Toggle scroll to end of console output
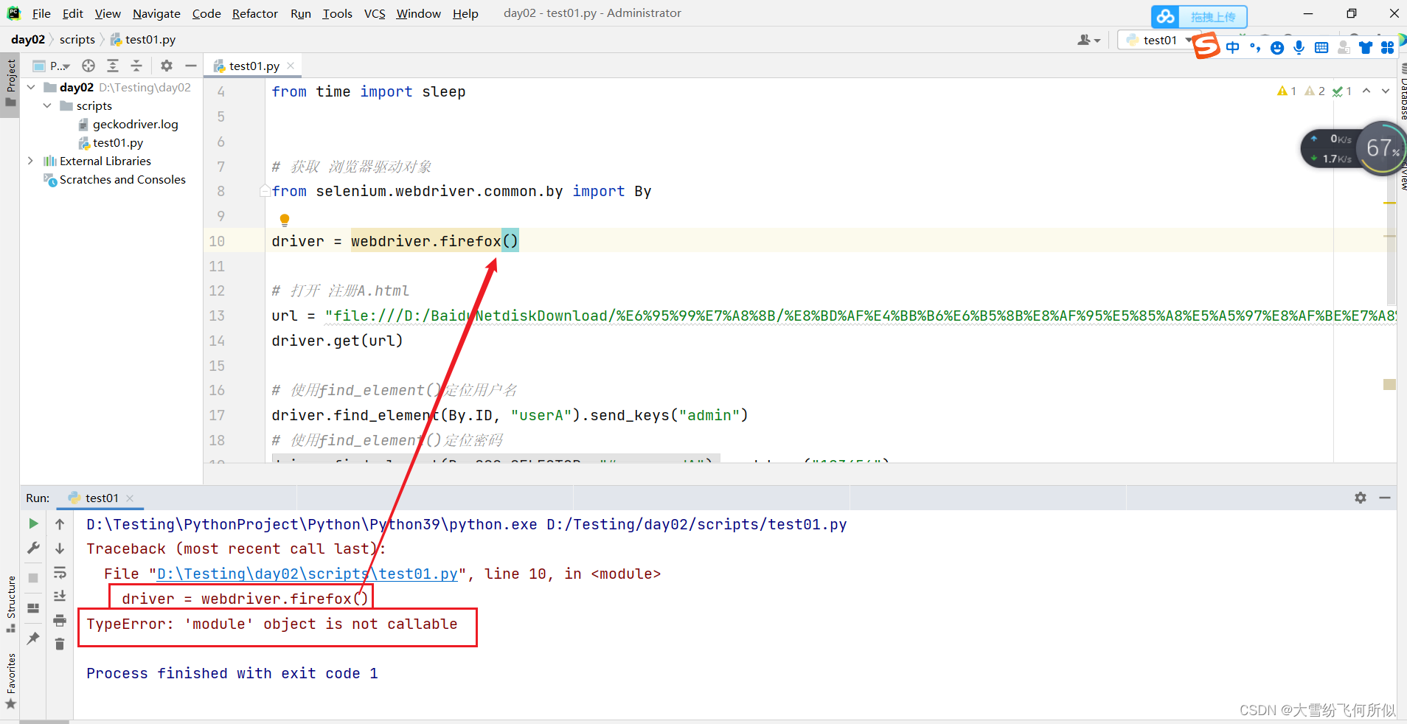1407x724 pixels. click(x=60, y=596)
